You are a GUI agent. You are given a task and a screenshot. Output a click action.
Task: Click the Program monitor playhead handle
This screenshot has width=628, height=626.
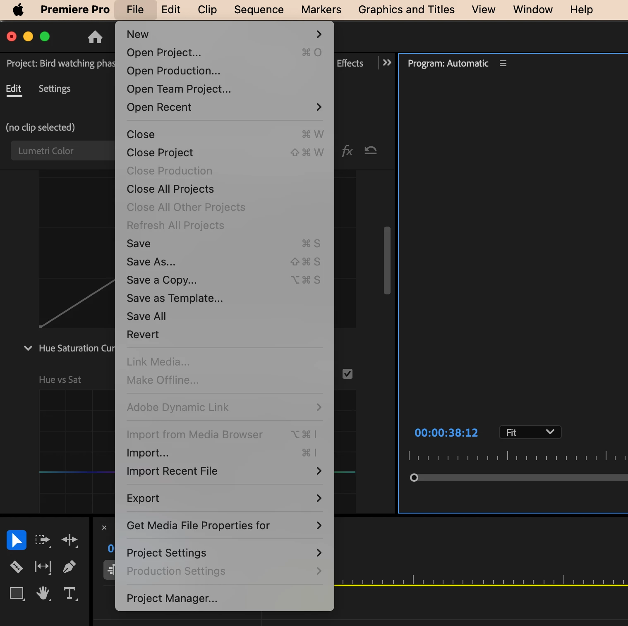(x=414, y=478)
